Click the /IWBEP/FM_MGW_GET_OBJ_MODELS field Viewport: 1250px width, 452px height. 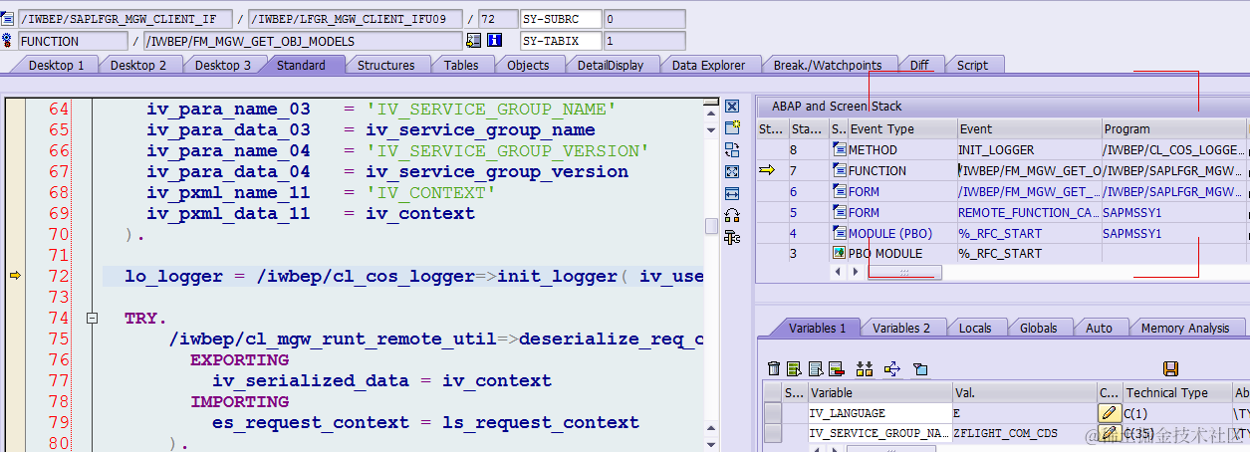tap(303, 41)
